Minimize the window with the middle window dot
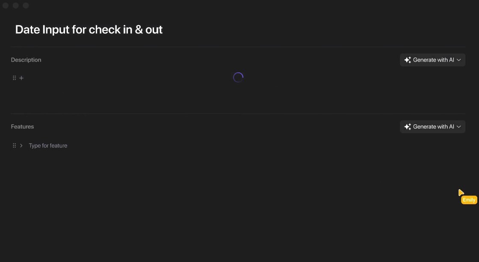 (16, 6)
